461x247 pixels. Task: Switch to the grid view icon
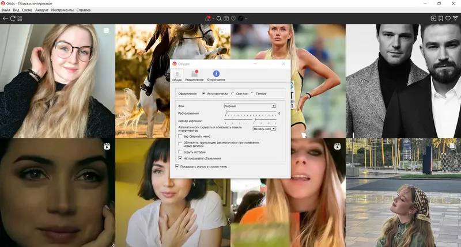coord(20,18)
